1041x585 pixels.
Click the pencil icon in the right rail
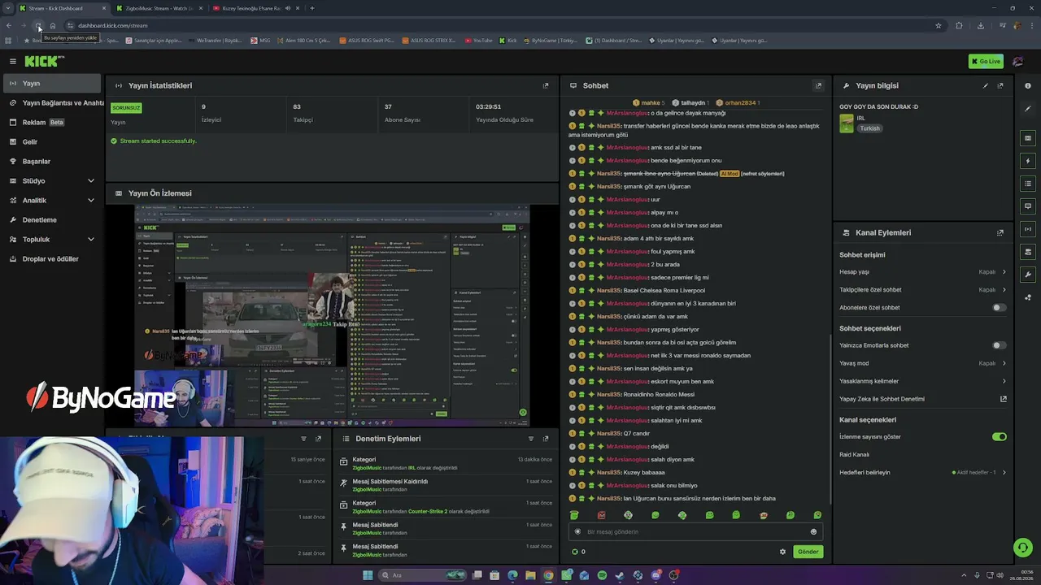pos(1028,108)
